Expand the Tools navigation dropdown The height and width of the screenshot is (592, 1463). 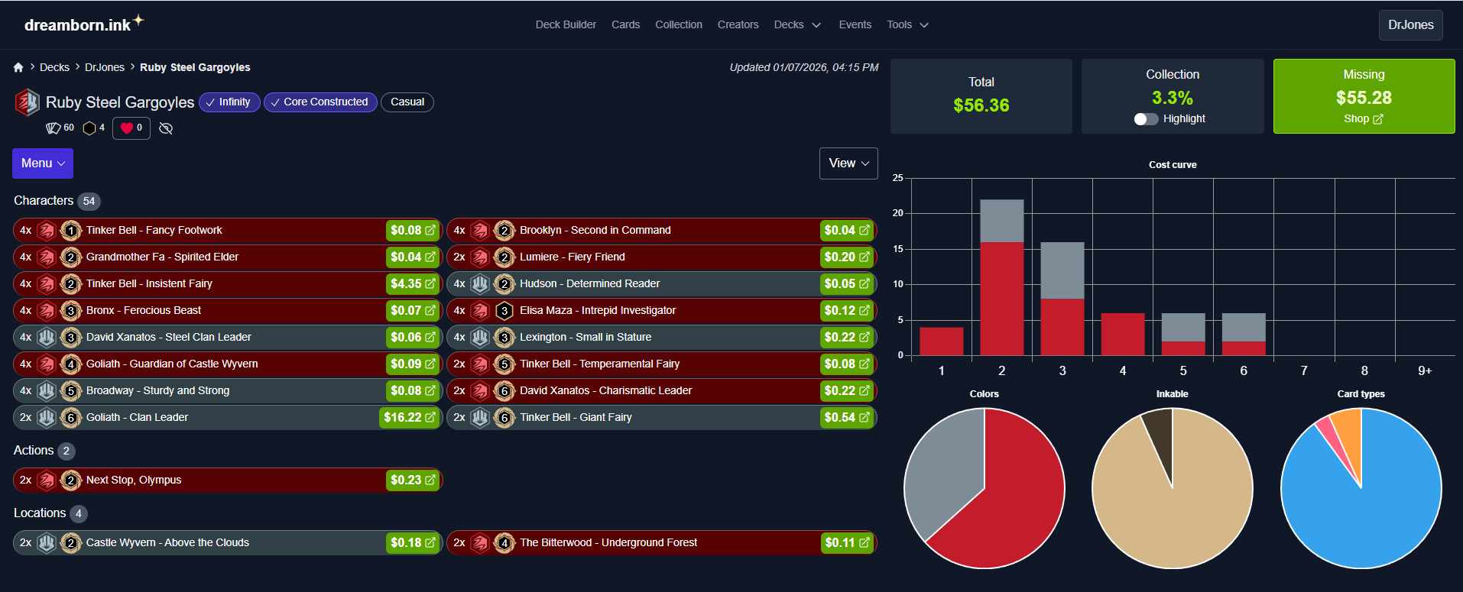coord(907,25)
